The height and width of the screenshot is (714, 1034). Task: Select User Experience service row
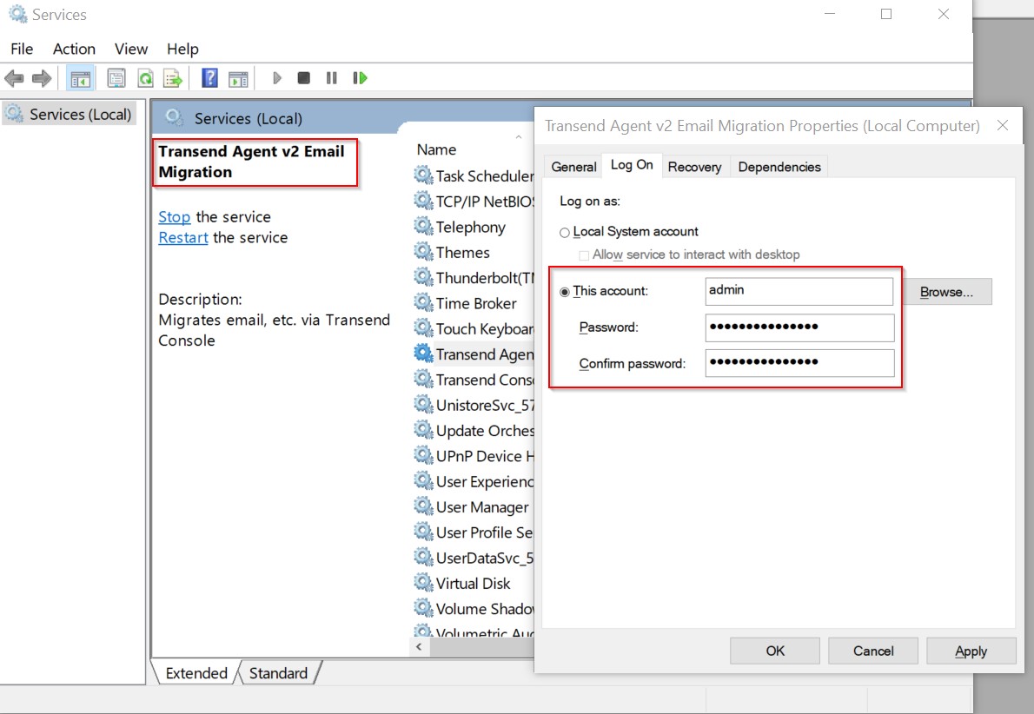click(474, 481)
